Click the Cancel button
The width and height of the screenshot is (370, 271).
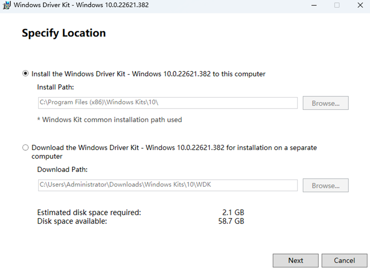click(344, 260)
